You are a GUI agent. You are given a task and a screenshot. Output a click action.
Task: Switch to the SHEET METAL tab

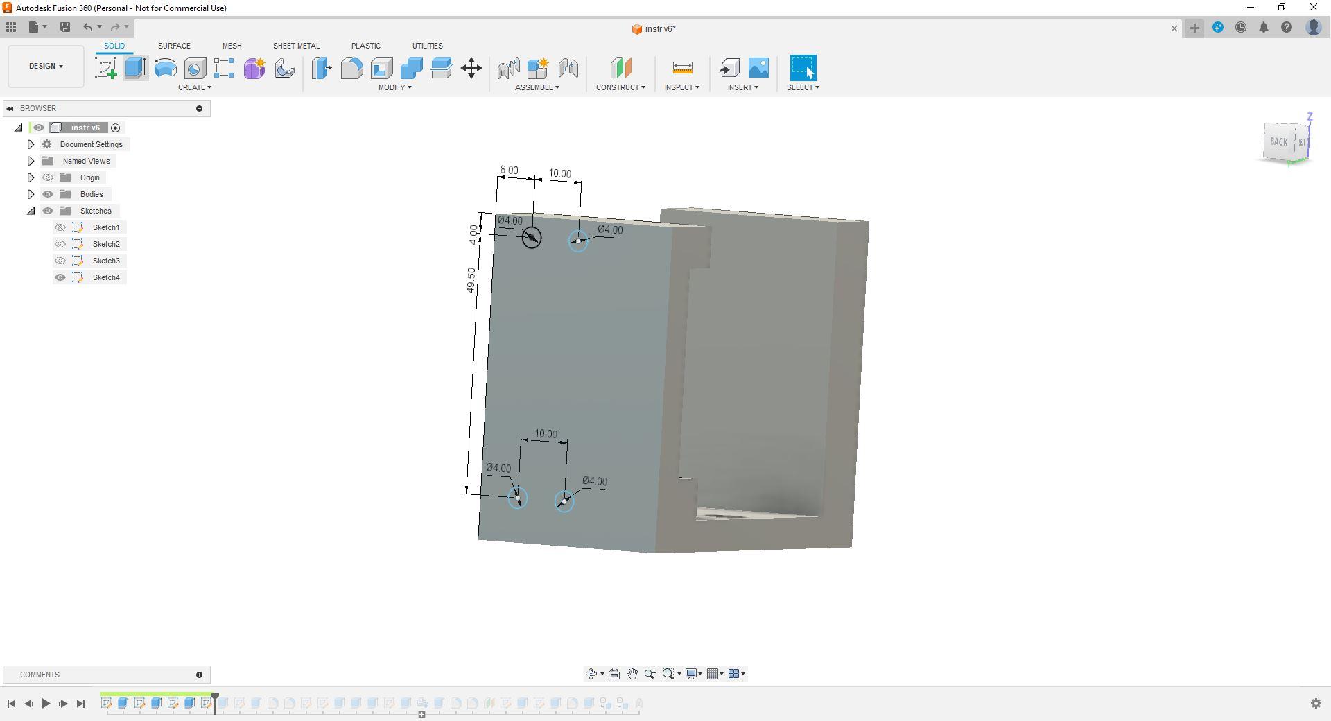296,46
